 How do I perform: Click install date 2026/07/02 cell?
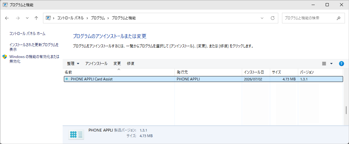(253, 79)
